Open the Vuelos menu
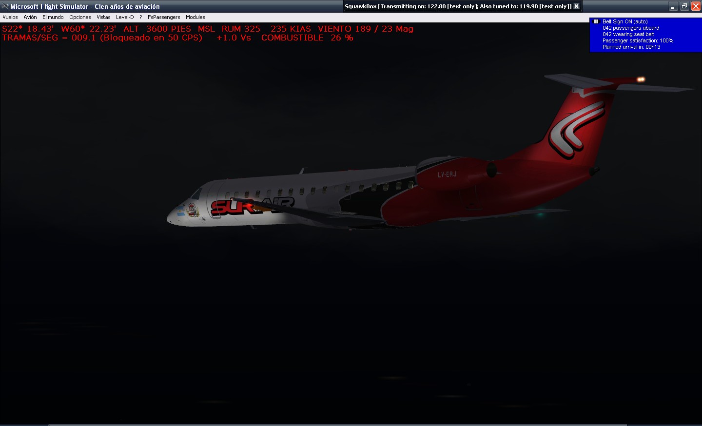The height and width of the screenshot is (426, 702). click(x=10, y=17)
